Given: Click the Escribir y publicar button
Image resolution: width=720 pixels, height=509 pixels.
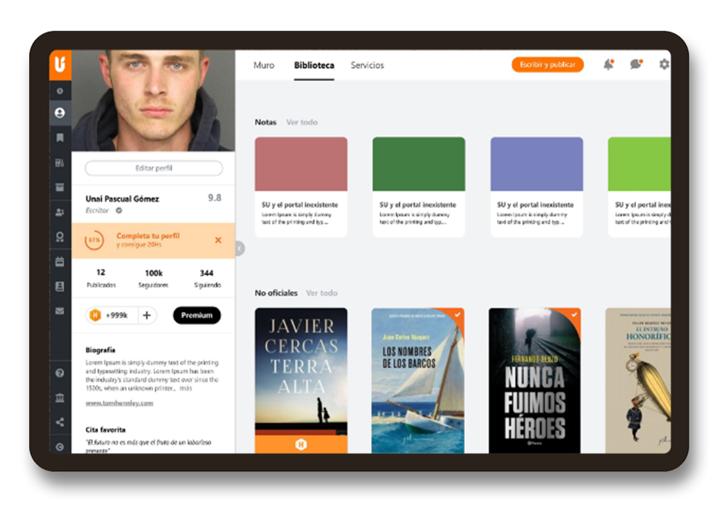Looking at the screenshot, I should click(547, 65).
